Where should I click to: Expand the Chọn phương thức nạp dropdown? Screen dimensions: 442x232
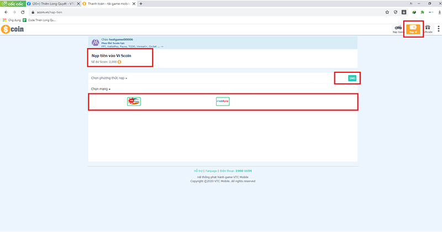109,78
